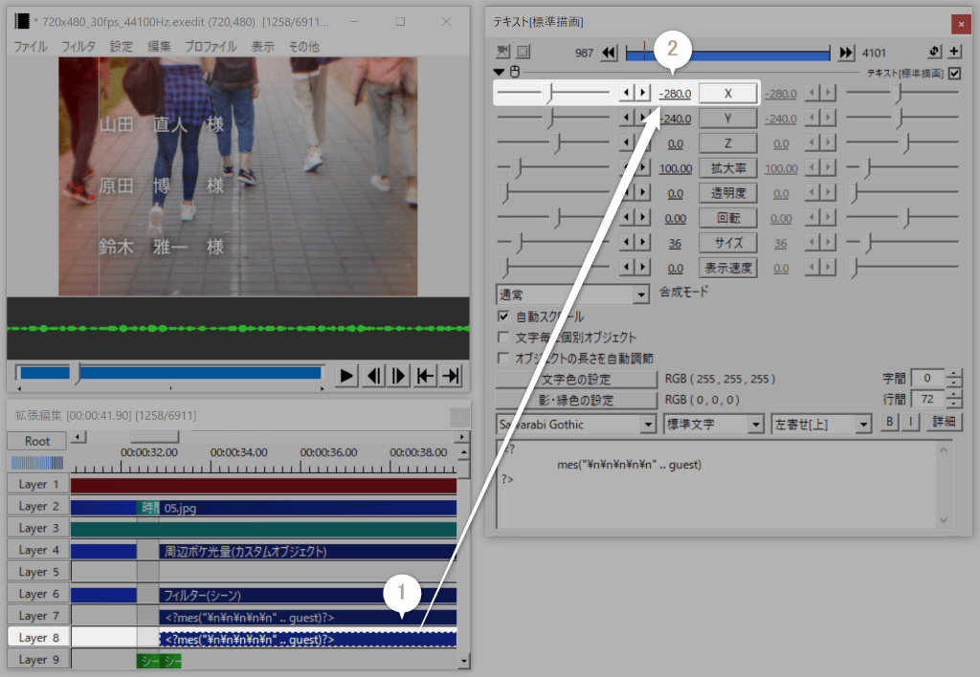Click the plus icon to add a filter effect
Screen dimensions: 980x677
(954, 53)
